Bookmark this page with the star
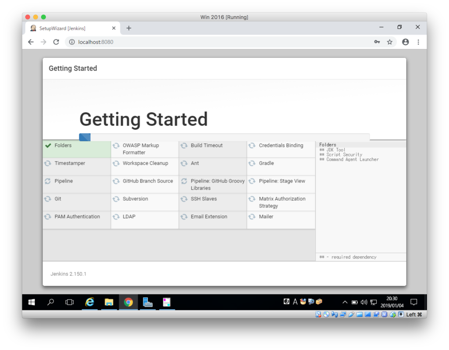Screen dimensions: 449x350 (x=390, y=42)
